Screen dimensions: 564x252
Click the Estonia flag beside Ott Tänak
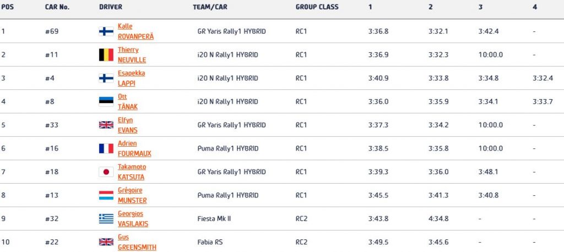106,101
